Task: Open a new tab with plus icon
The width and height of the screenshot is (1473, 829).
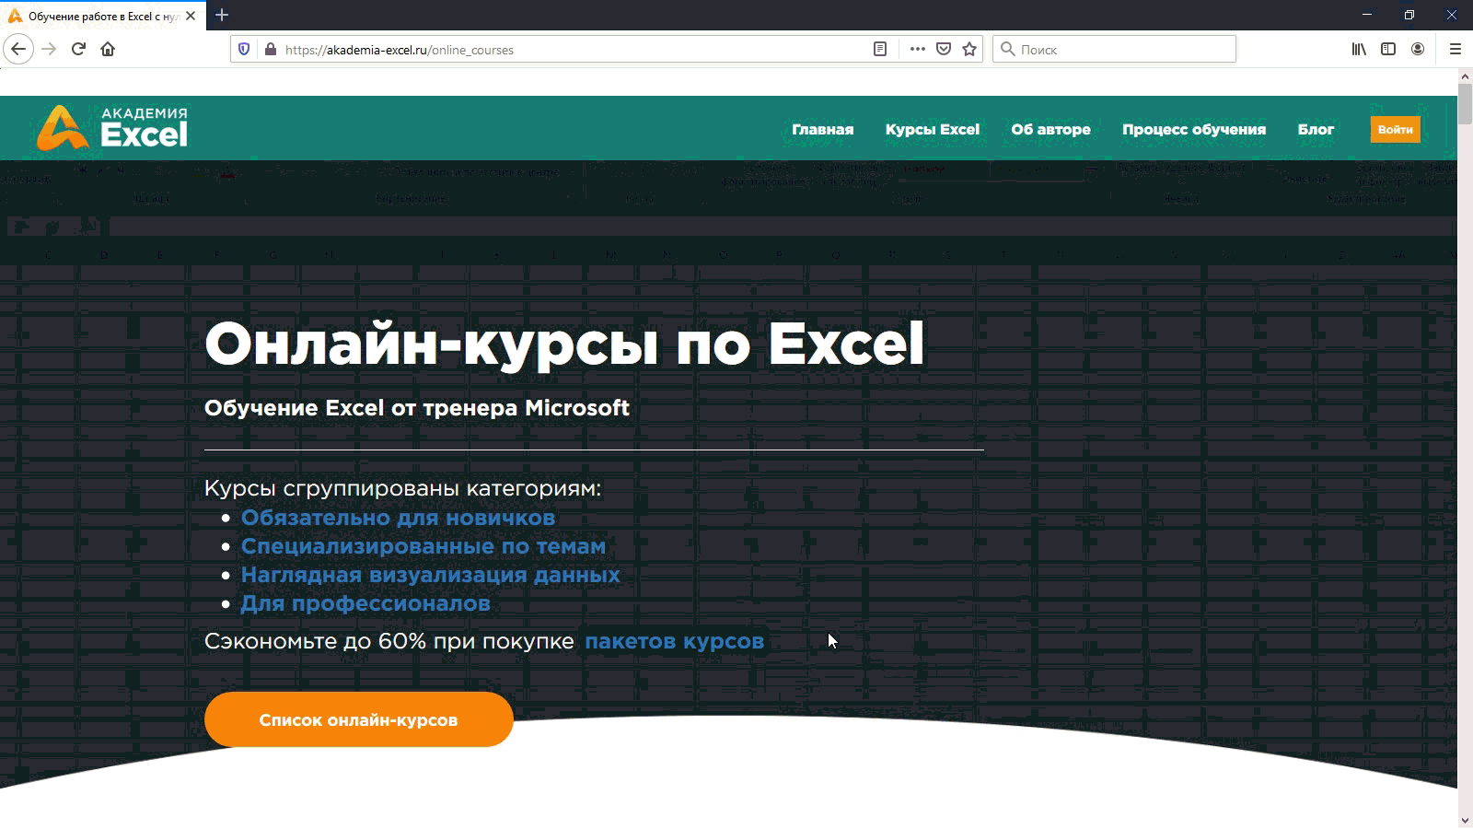Action: tap(222, 15)
